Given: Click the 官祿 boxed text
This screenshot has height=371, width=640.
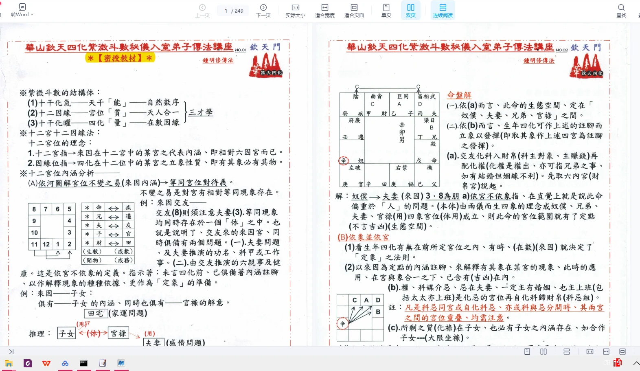Looking at the screenshot, I should click(x=118, y=333).
